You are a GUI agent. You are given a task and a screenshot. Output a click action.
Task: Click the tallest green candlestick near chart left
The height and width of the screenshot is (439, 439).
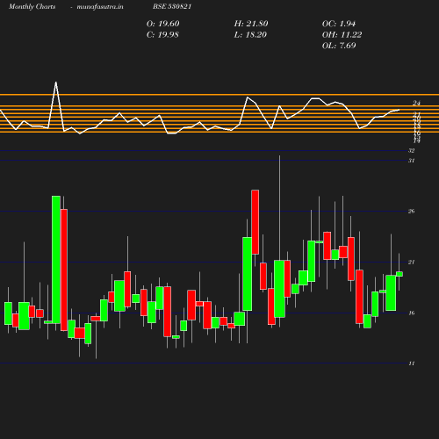click(x=56, y=260)
